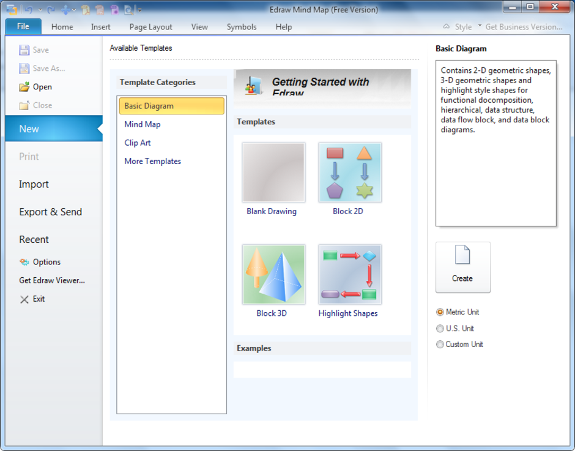The image size is (575, 451).
Task: Click the Save floppy disk icon
Action: point(24,50)
